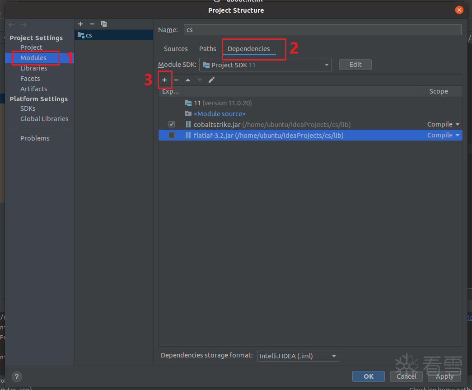Open Project settings section
Image resolution: width=472 pixels, height=390 pixels.
click(x=31, y=47)
